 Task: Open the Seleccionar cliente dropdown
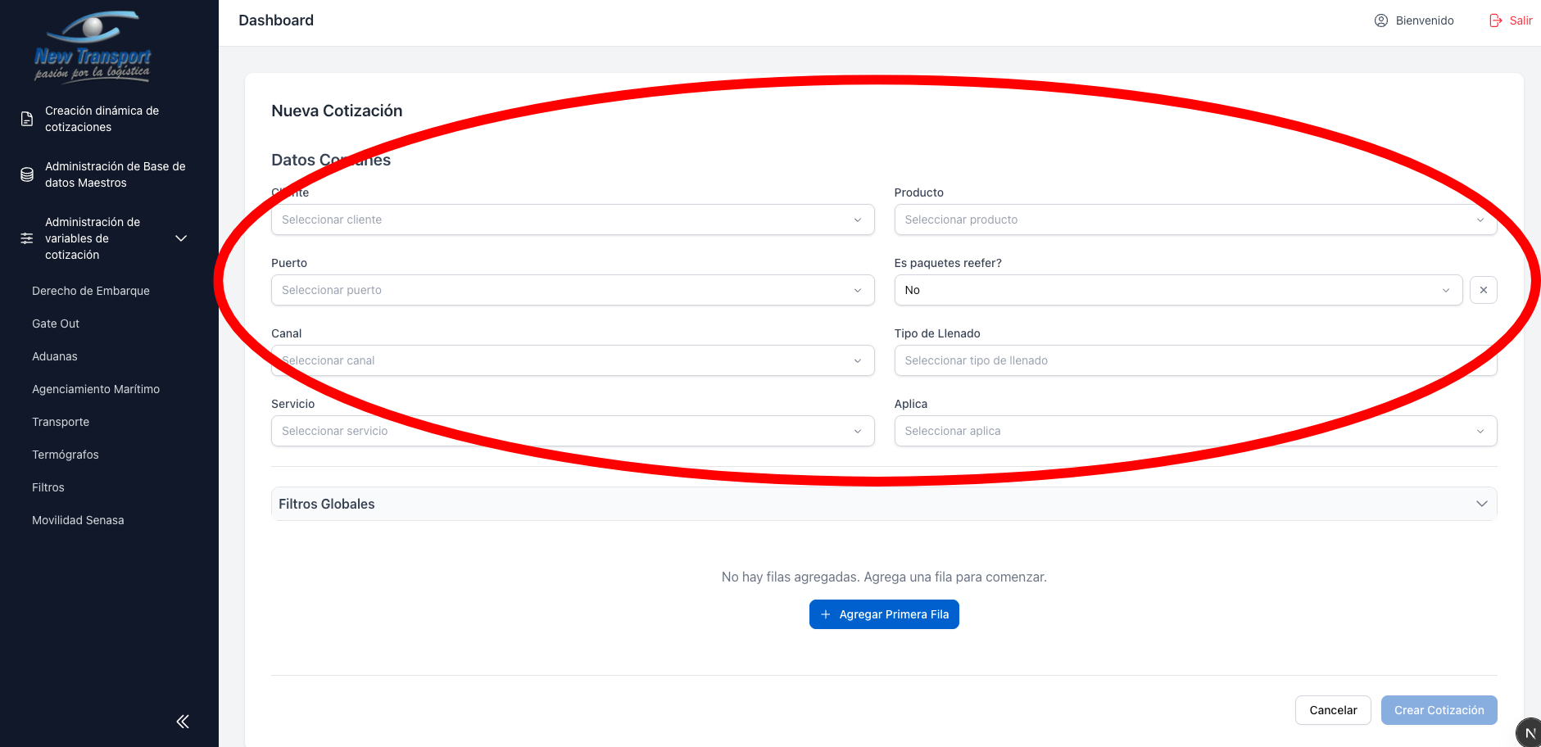(x=572, y=220)
